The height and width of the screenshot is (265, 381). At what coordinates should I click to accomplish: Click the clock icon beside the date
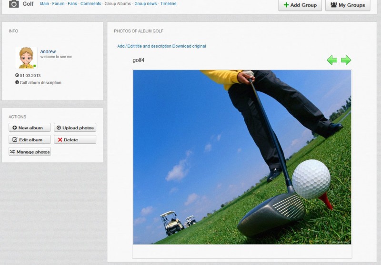(17, 75)
